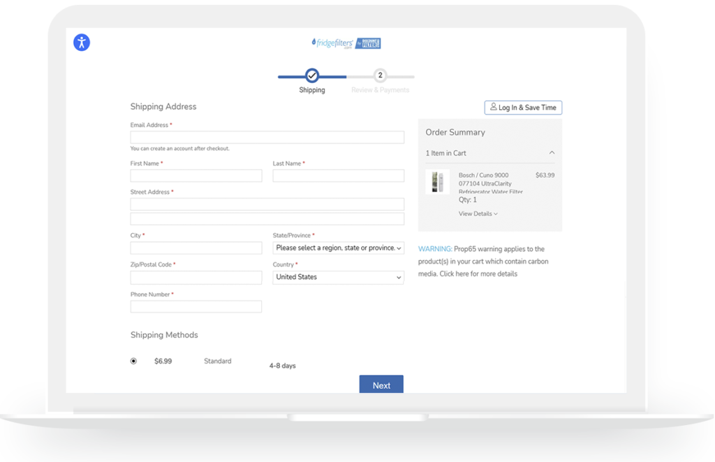Viewport: 715px width, 462px height.
Task: Collapse the 1 Item in Cart section
Action: point(552,153)
